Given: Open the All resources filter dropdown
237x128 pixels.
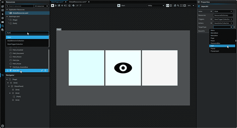Looking at the screenshot, I should click(41, 6).
